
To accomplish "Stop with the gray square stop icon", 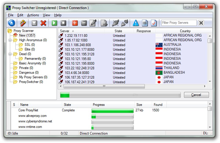I will (x=64, y=23).
